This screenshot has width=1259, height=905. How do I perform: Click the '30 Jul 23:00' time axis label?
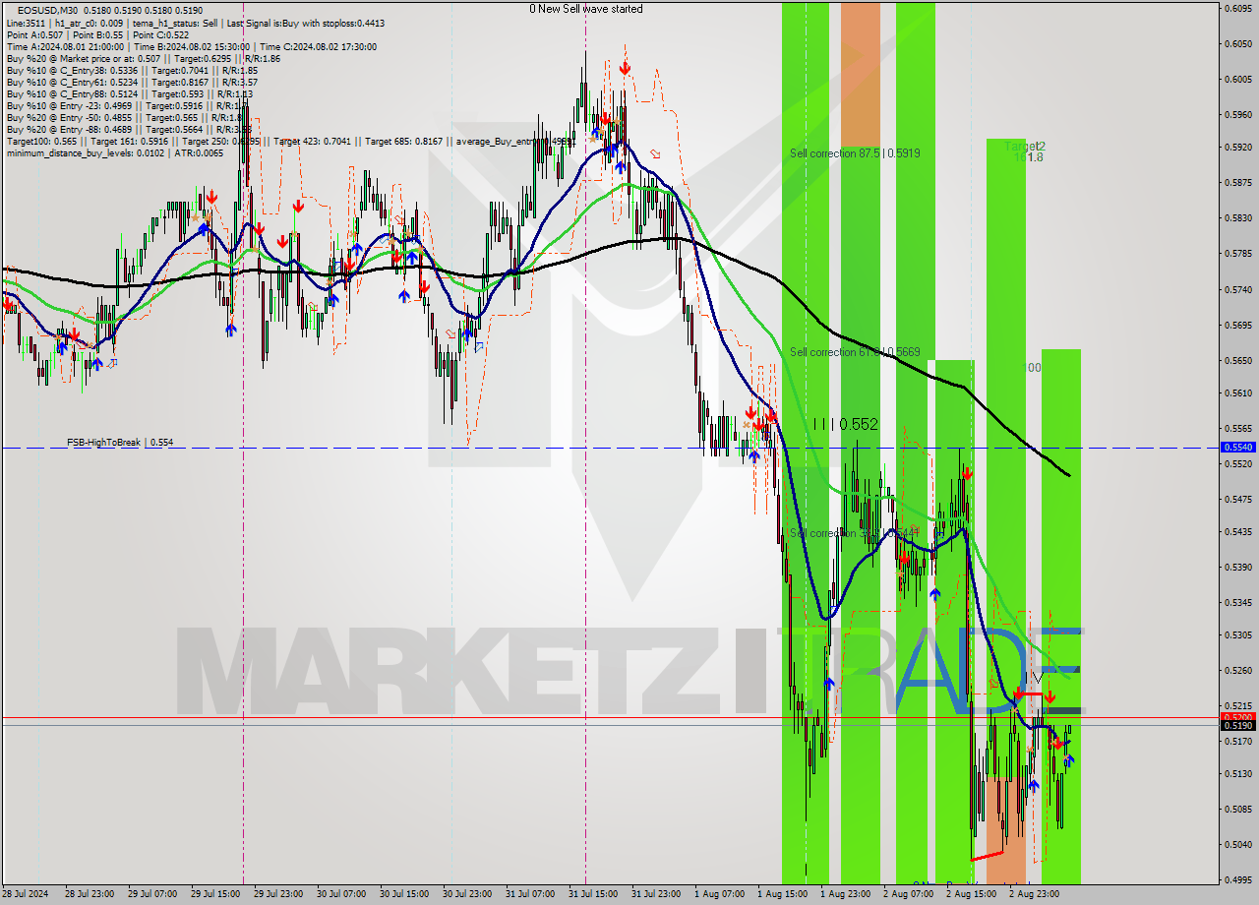pos(467,894)
